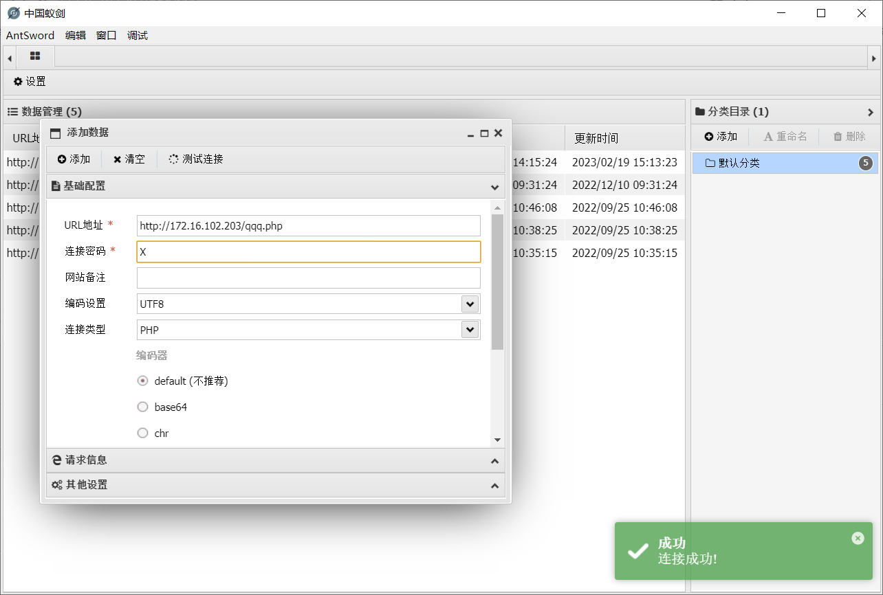Select the base64 encoder radio button

point(143,407)
